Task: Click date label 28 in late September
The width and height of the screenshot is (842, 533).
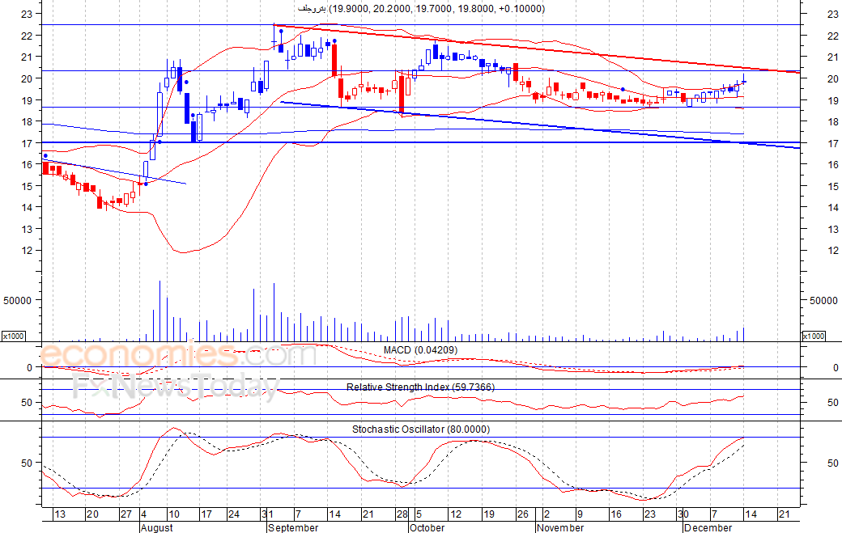Action: coord(402,514)
